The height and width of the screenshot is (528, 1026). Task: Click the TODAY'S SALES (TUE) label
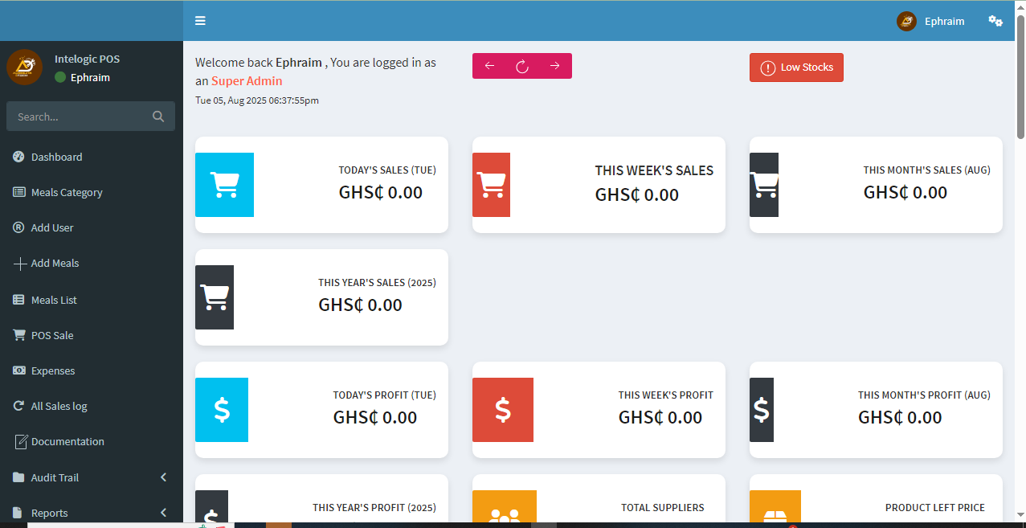[x=387, y=170]
